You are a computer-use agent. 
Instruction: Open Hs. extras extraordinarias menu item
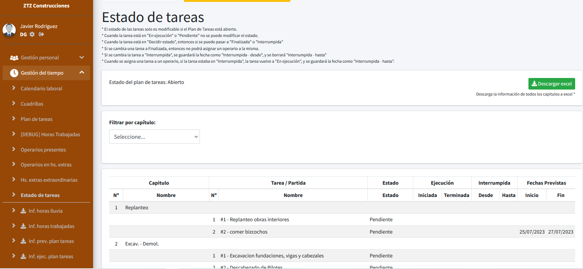(49, 180)
